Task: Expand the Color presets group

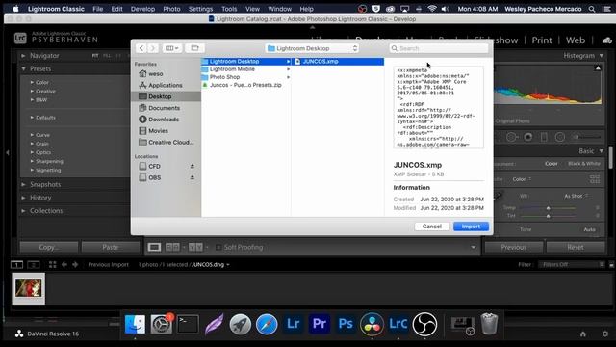Action: 32,82
